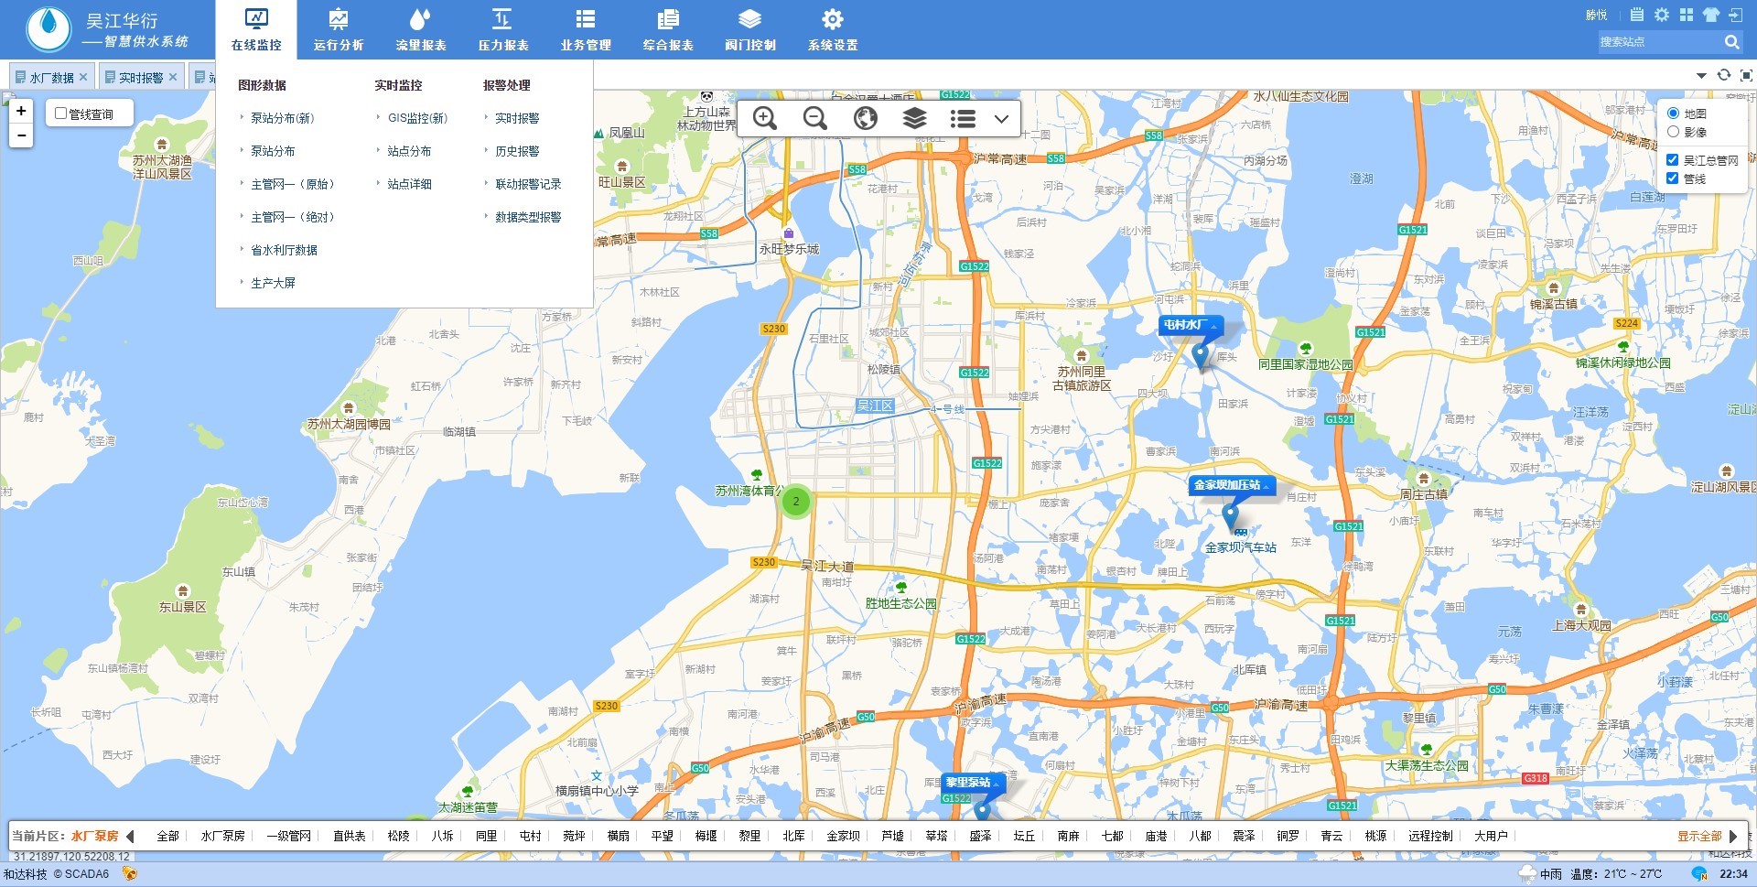Open 历史报警 menu entry
The height and width of the screenshot is (887, 1757).
pyautogui.click(x=517, y=151)
